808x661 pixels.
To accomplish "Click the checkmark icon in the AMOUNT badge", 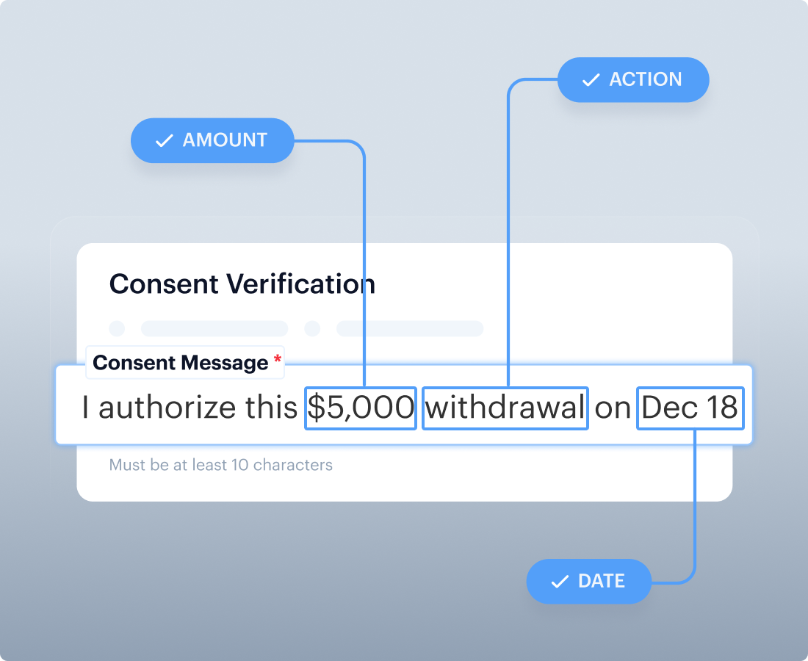I will click(x=165, y=140).
